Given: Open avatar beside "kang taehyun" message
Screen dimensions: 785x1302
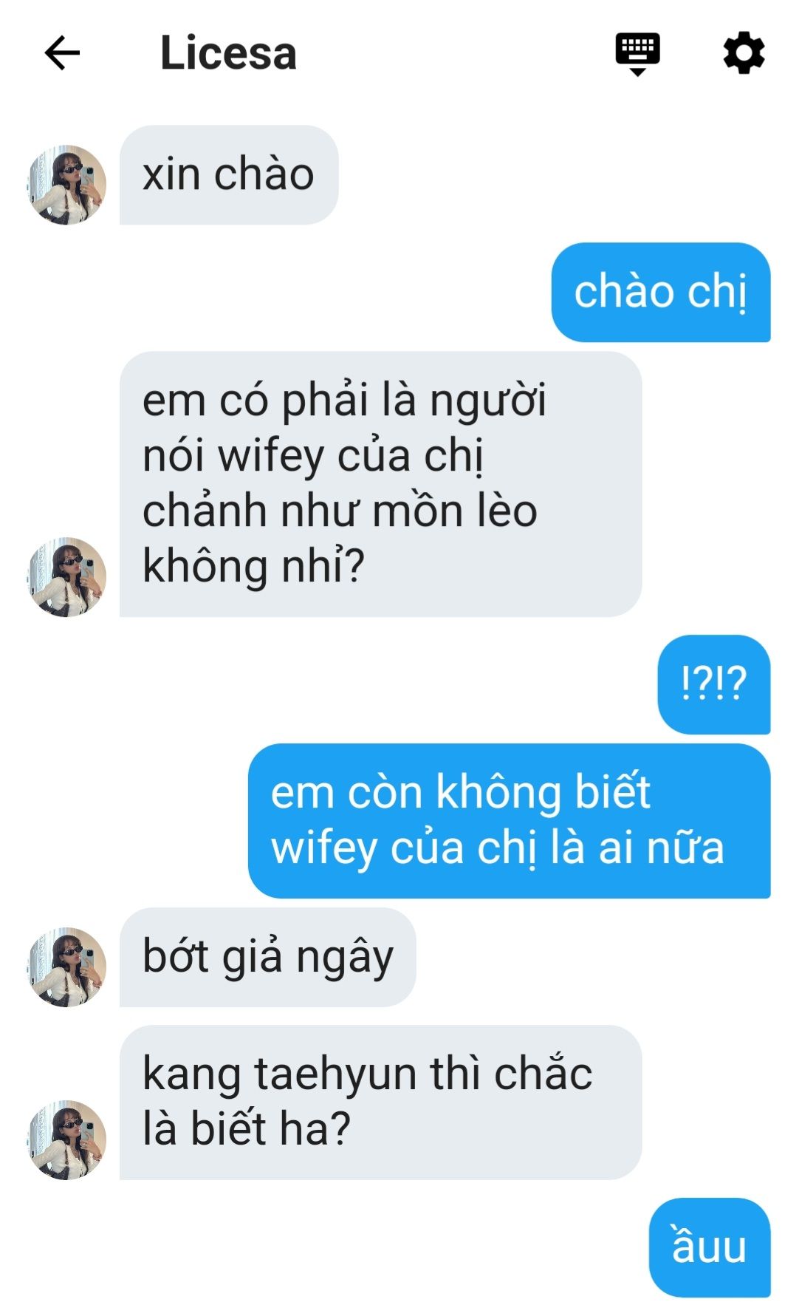Looking at the screenshot, I should [67, 1140].
